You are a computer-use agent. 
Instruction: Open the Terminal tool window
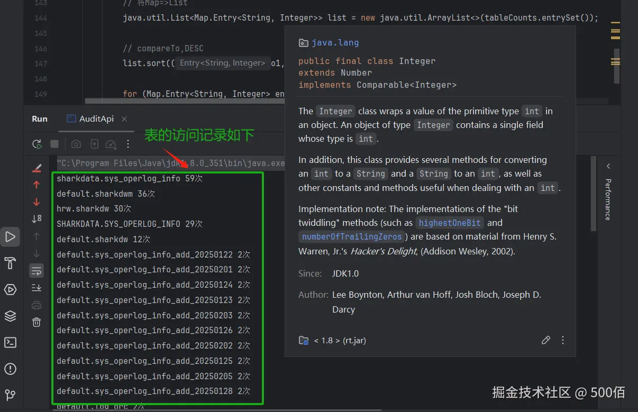[10, 342]
